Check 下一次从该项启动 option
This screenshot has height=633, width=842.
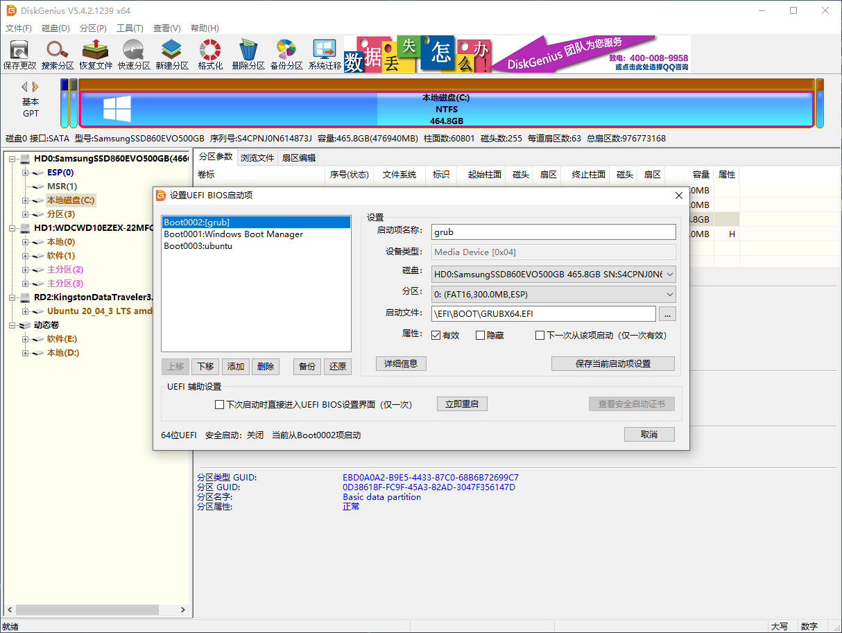pyautogui.click(x=540, y=336)
